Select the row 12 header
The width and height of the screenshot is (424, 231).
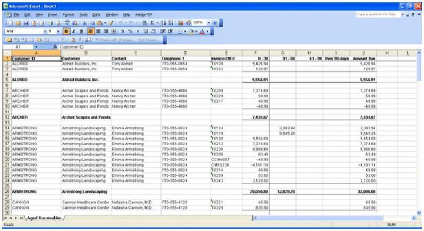(6, 117)
